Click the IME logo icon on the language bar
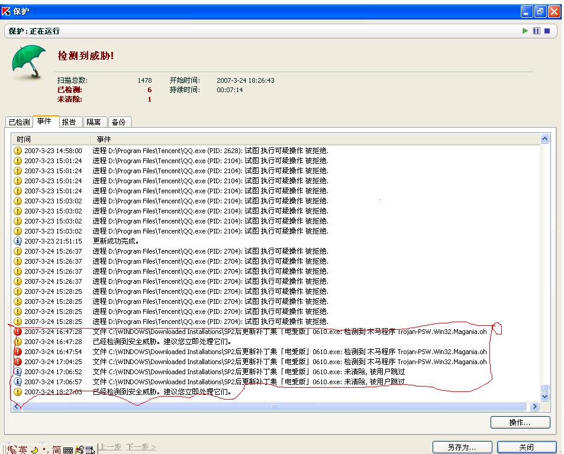Screen dimensions: 564x454 tap(11, 449)
